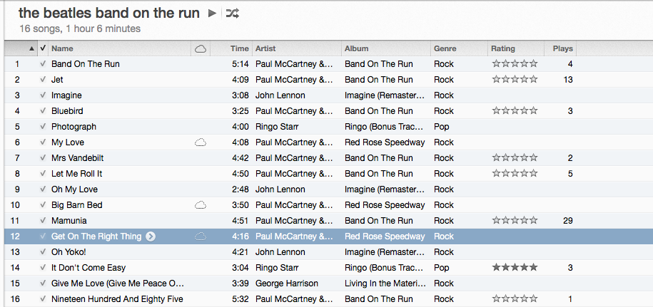Click the Imagine (Remaster… album cell for Oh Yoko!

385,252
